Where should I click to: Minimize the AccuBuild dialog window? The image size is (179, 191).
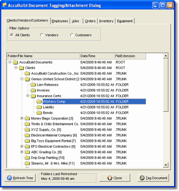pyautogui.click(x=156, y=5)
